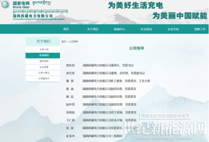Click the 总会计师、党委委员 title text
The height and width of the screenshot is (142, 209).
(124, 120)
